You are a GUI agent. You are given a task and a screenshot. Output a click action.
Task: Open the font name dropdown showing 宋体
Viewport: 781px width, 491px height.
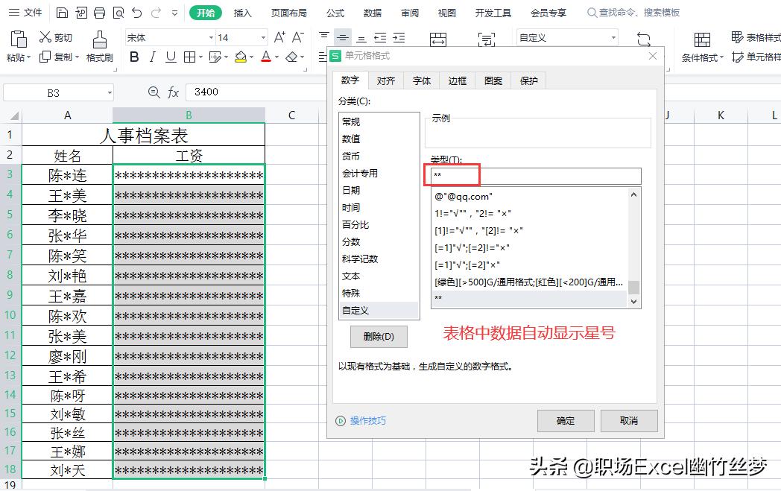pos(211,37)
